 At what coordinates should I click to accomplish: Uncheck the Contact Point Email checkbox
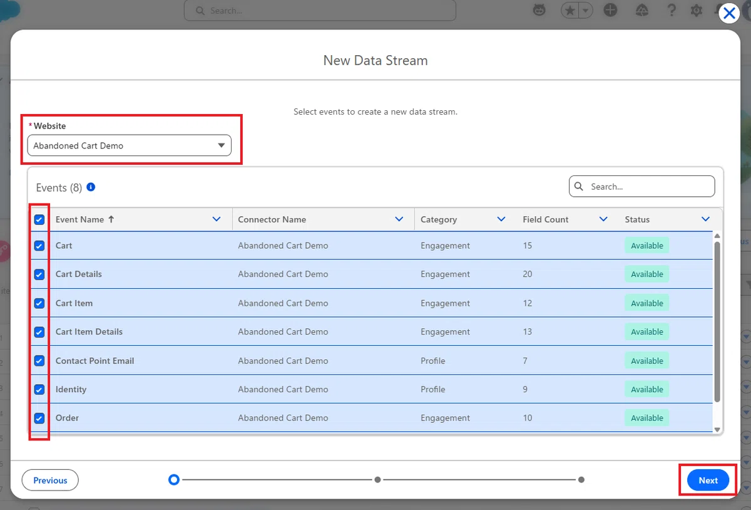coord(39,361)
